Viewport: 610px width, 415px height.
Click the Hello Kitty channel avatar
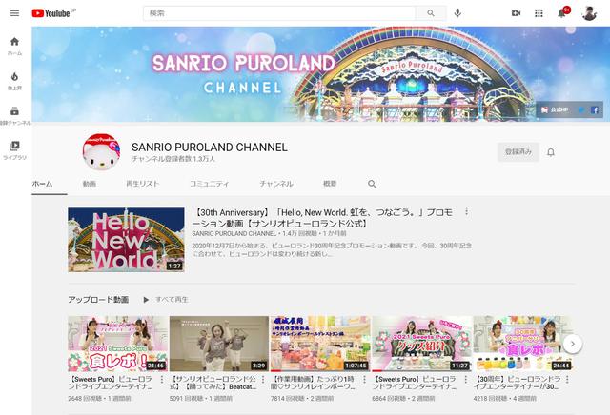point(101,152)
